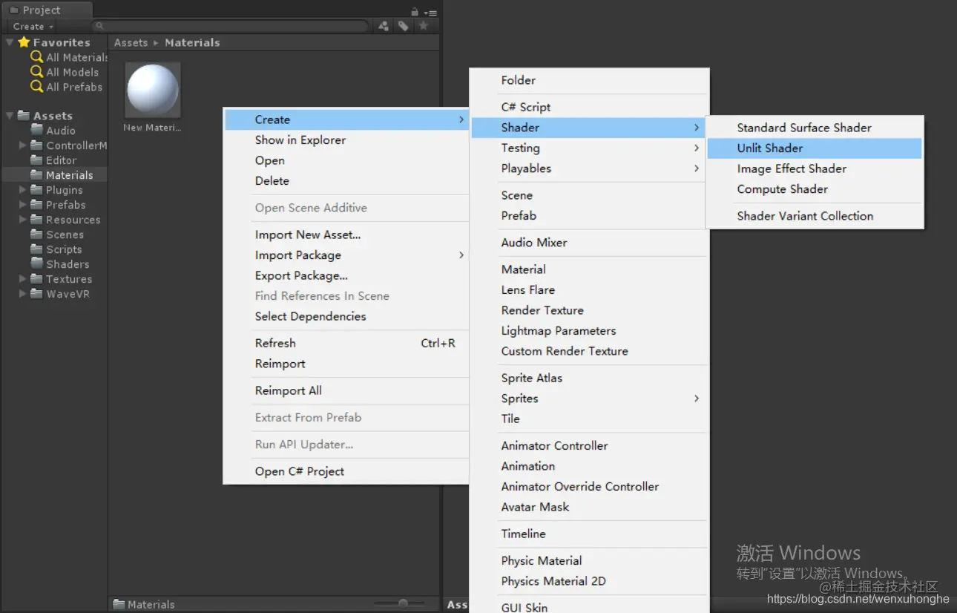Open the Shader submenu

click(590, 128)
